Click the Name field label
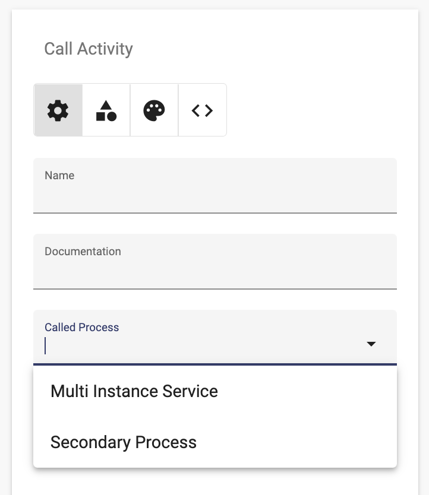The image size is (429, 495). (59, 175)
